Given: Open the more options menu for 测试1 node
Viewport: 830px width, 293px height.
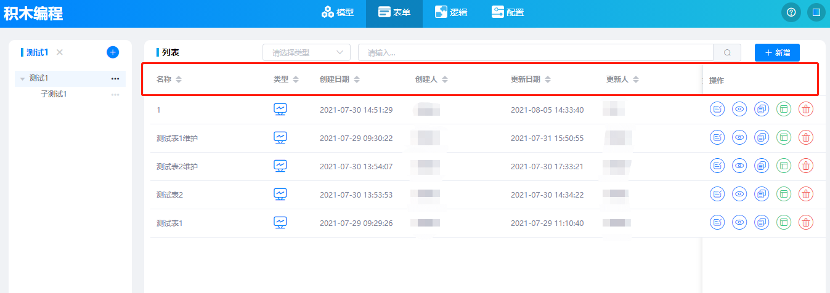Looking at the screenshot, I should coord(115,79).
